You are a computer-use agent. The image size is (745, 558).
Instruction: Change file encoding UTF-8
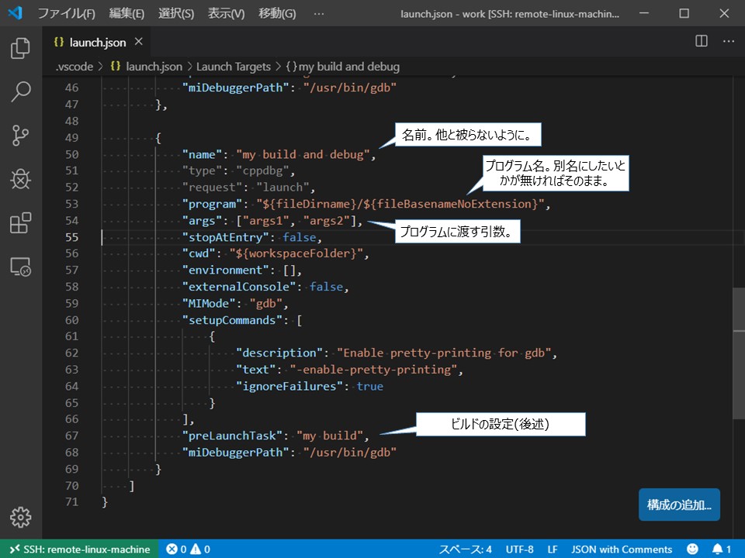(519, 549)
